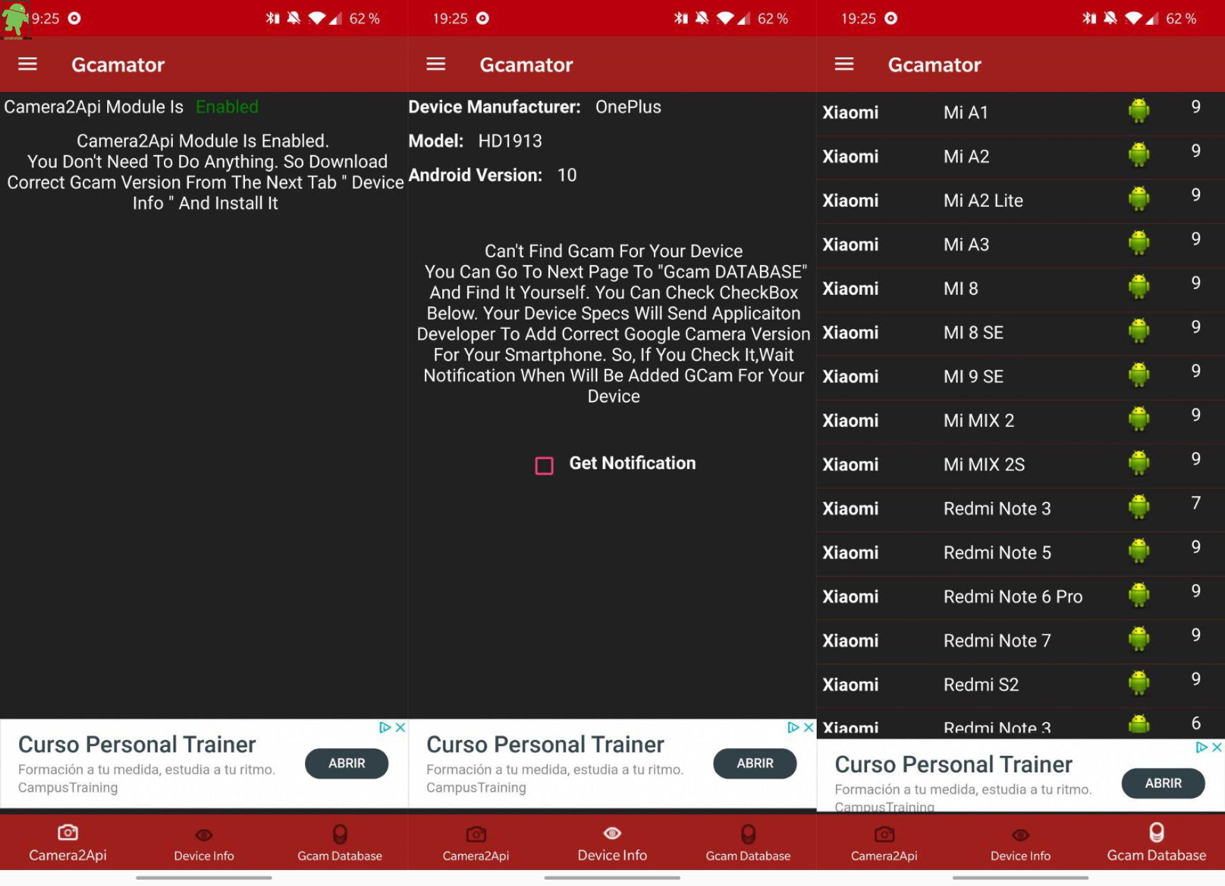Tap Gcam Database tab on left screen

pos(339,843)
